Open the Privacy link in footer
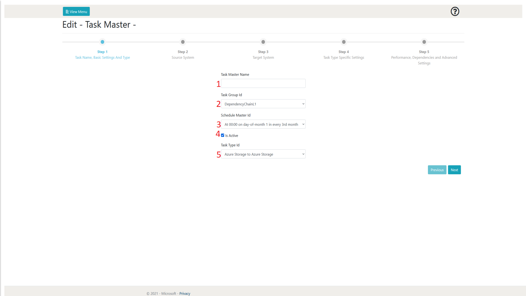 (185, 294)
